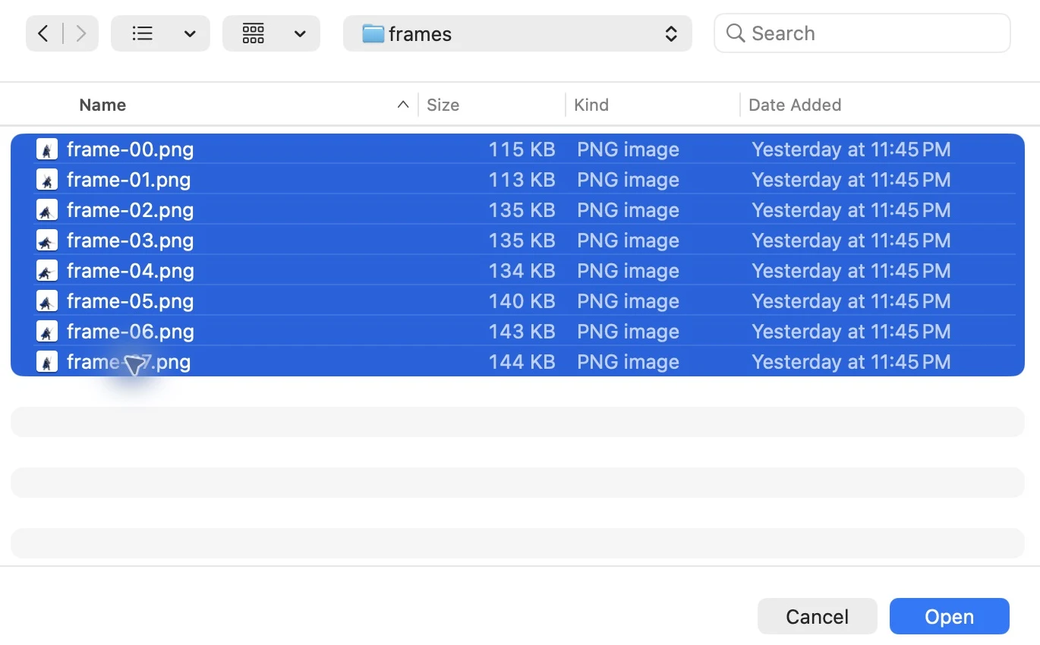
Task: Select the file name frame-02.png
Action: [130, 210]
